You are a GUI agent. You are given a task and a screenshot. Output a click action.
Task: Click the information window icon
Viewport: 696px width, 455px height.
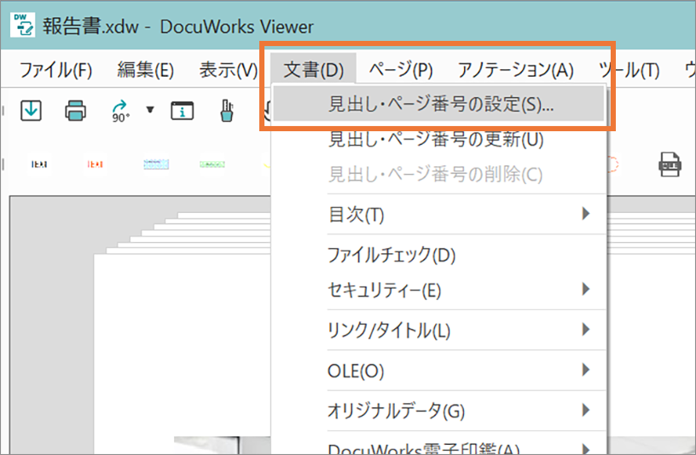click(182, 111)
